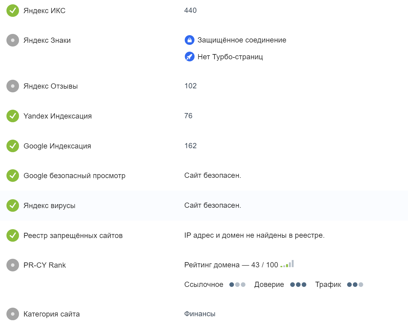
Task: Select the PR-CY Rank label
Action: pos(45,265)
